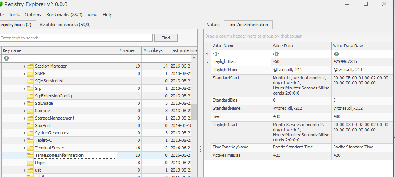
Task: Switch to the Values tab
Action: tap(213, 25)
